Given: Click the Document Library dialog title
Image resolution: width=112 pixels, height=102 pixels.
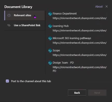Looking at the screenshot, I should click(18, 7).
